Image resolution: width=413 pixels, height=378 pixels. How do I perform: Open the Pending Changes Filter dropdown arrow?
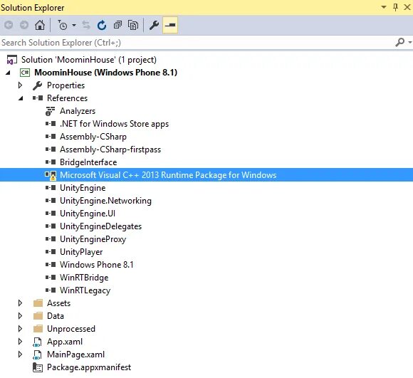(74, 25)
